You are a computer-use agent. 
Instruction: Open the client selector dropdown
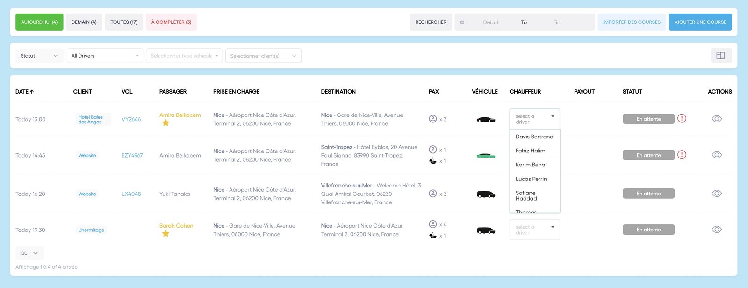tap(263, 56)
